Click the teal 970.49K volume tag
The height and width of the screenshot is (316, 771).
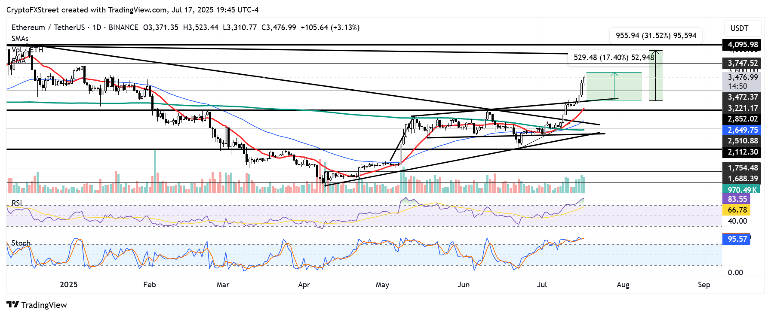tap(741, 190)
